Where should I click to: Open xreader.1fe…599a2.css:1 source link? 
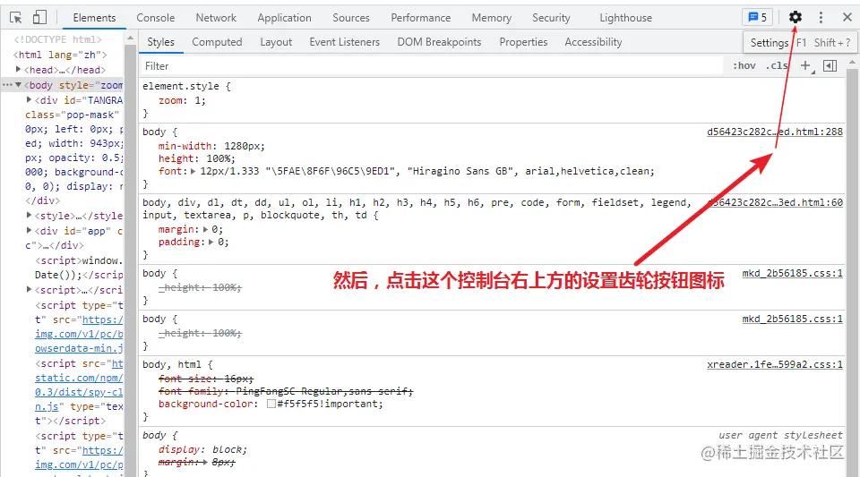click(774, 364)
